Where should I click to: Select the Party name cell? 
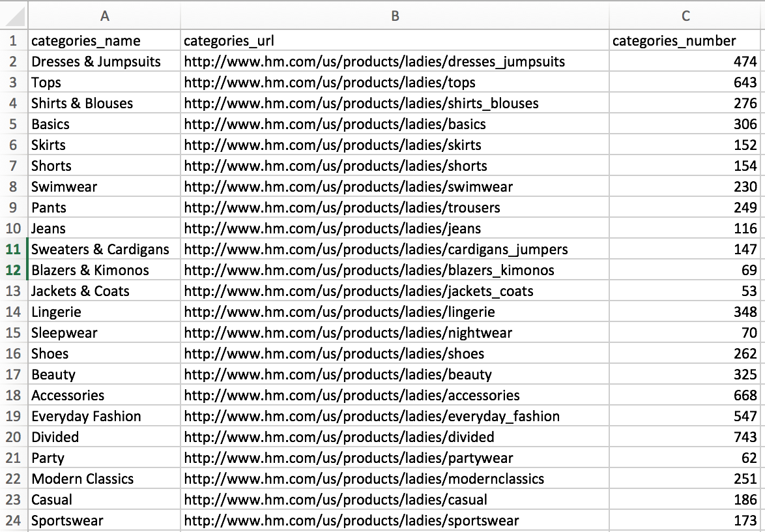104,458
